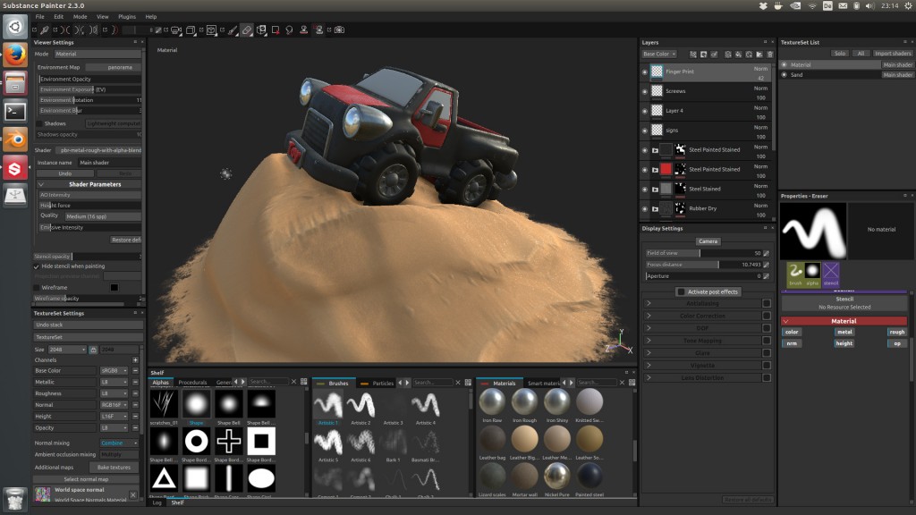Toggle visibility of the Screews layer

click(644, 90)
